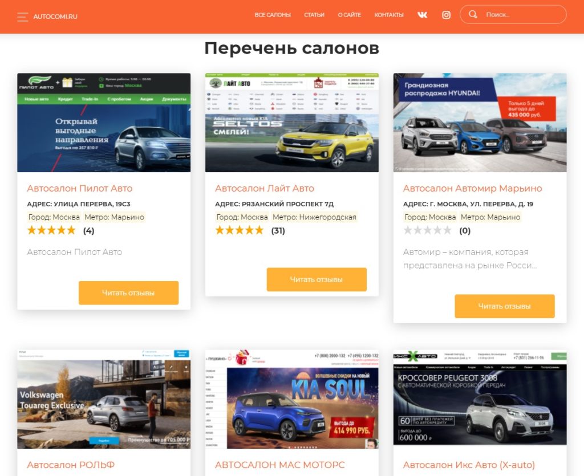Open the hamburger menu icon
584x476 pixels.
[x=23, y=17]
